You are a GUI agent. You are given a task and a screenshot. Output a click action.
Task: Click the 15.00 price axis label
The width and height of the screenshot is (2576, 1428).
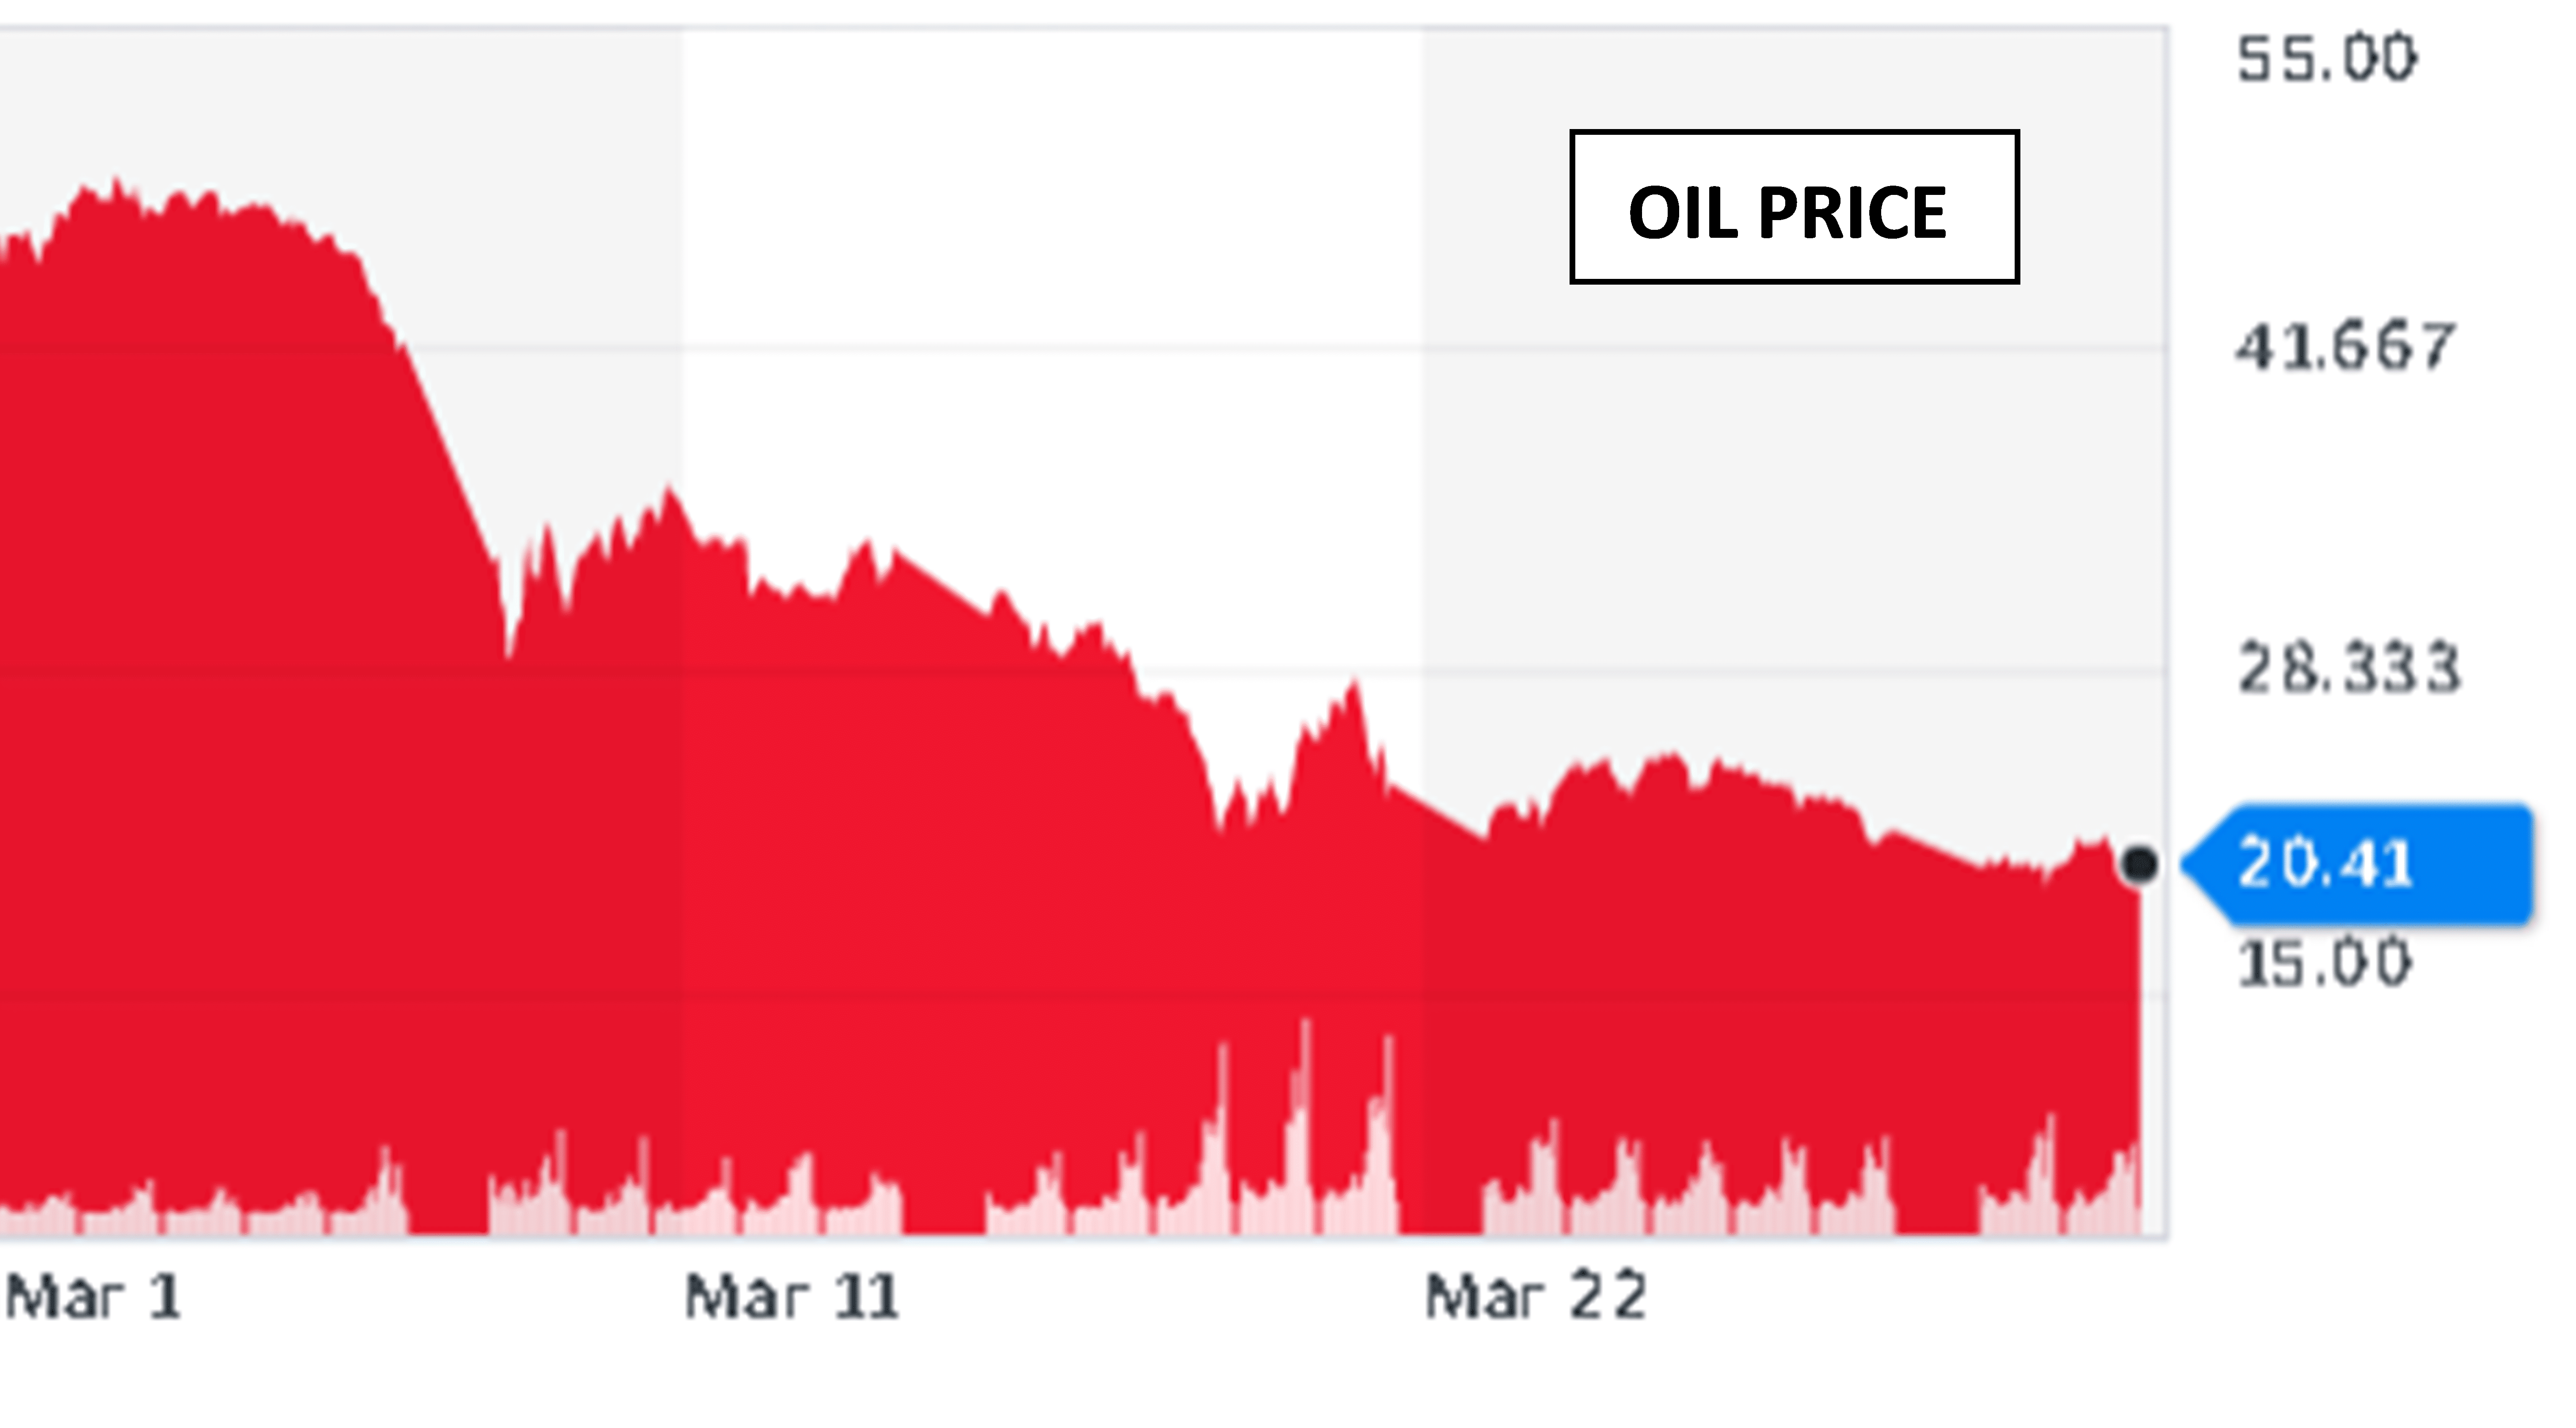[x=2324, y=963]
